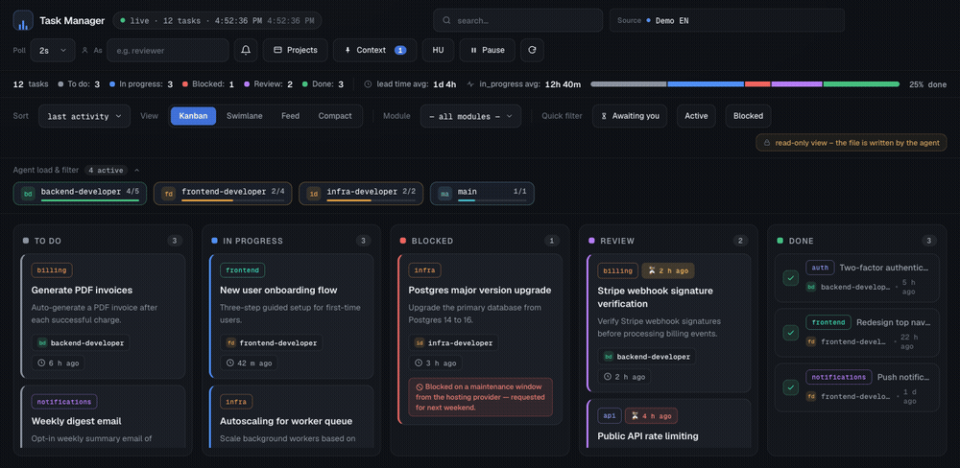This screenshot has height=468, width=960.
Task: Click the pulse icon beside in_progress avg
Action: tap(470, 84)
